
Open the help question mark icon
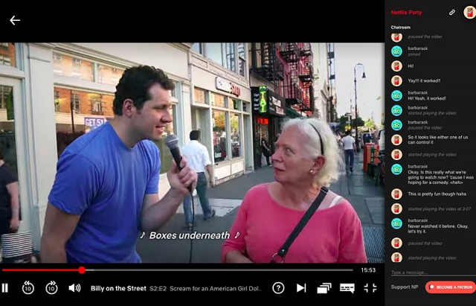click(278, 288)
